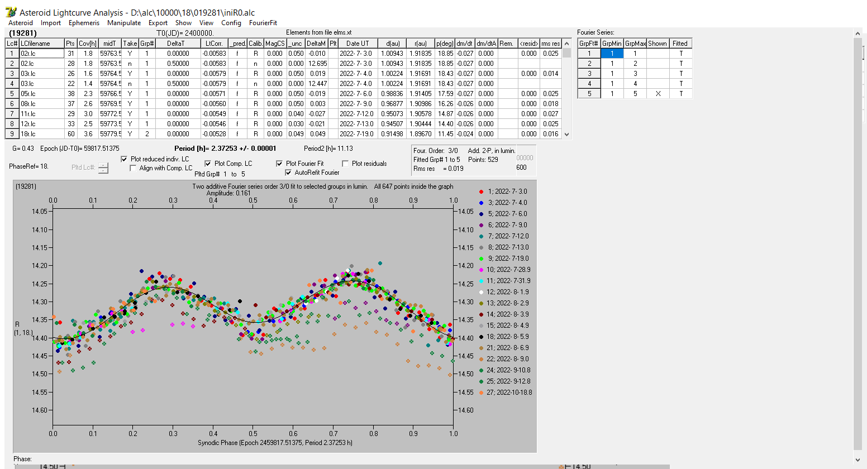Click Shown X mark in Fourier row 5
The image size is (867, 469).
pyautogui.click(x=658, y=94)
